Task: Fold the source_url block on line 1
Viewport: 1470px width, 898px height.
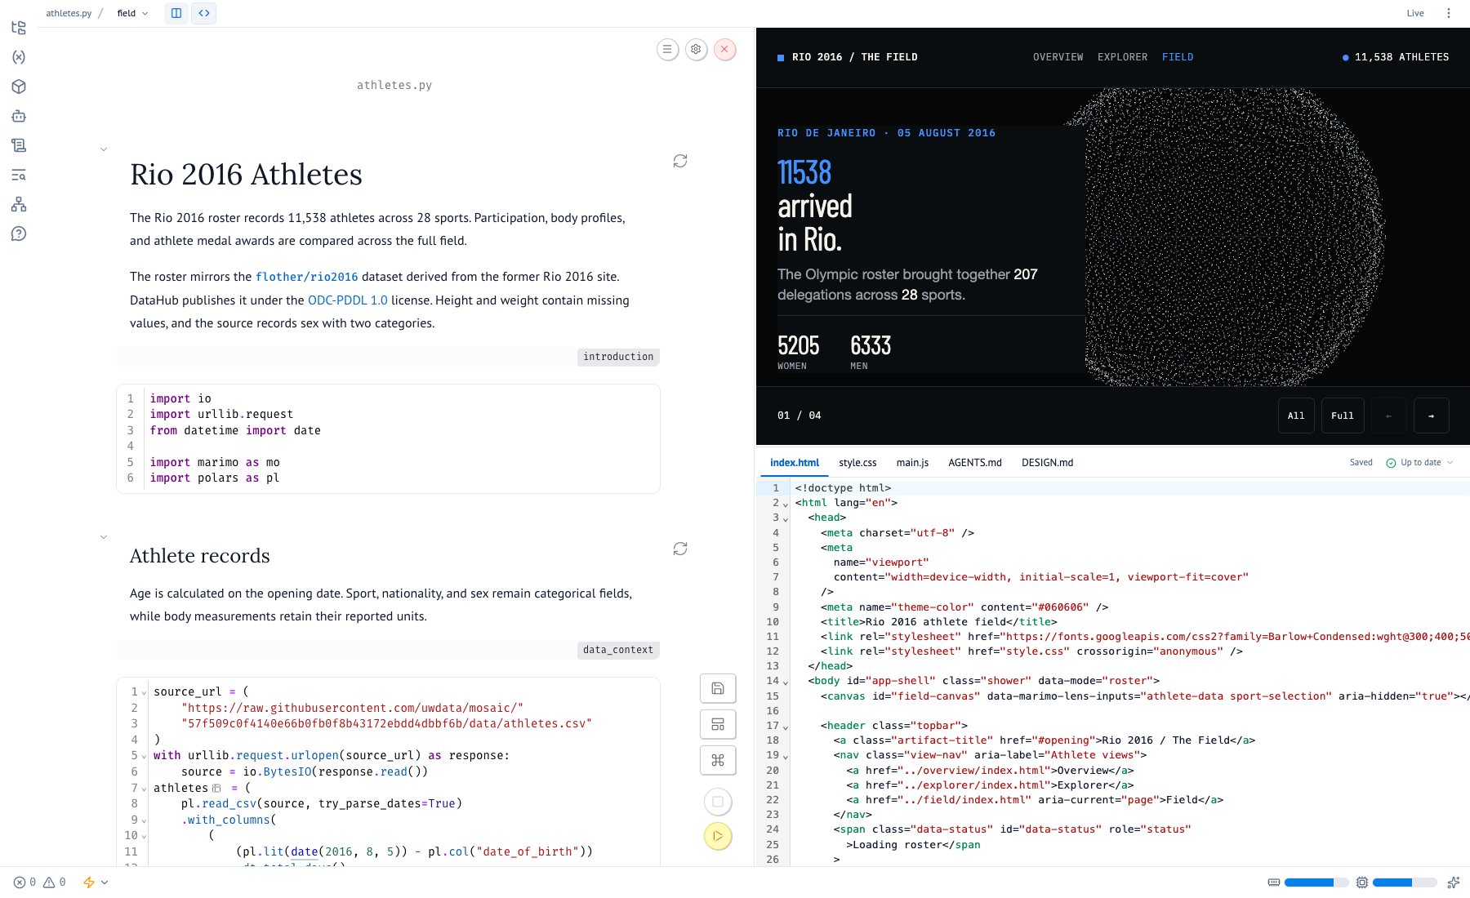Action: tap(145, 693)
